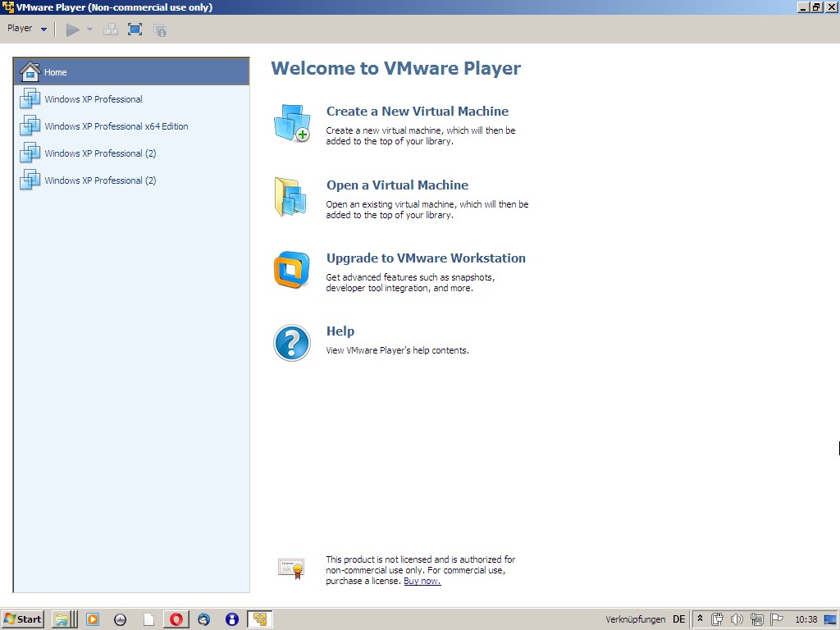Viewport: 840px width, 630px height.
Task: Open the Player dropdown menu
Action: click(x=27, y=29)
